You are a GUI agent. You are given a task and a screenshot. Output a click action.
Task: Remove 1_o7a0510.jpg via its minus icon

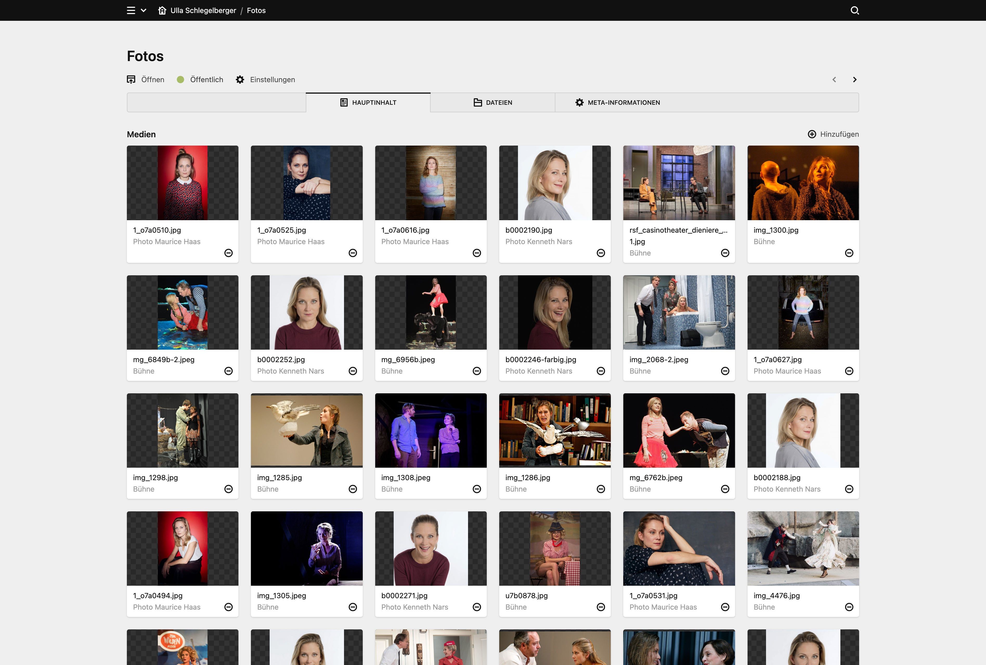click(229, 253)
